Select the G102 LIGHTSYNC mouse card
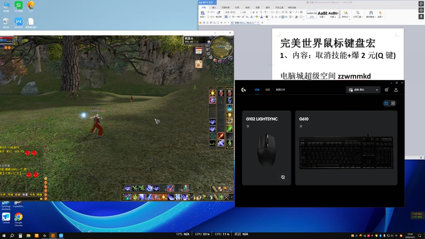This screenshot has height=239, width=425. tap(267, 148)
